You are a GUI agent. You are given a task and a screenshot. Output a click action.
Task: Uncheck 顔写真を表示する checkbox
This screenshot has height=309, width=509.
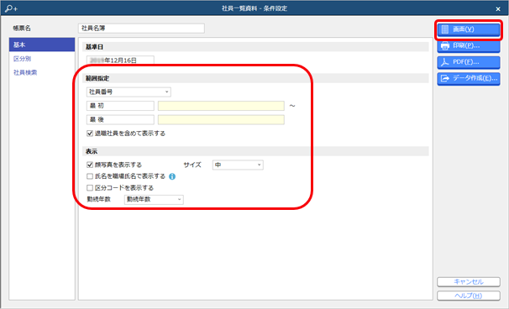90,165
